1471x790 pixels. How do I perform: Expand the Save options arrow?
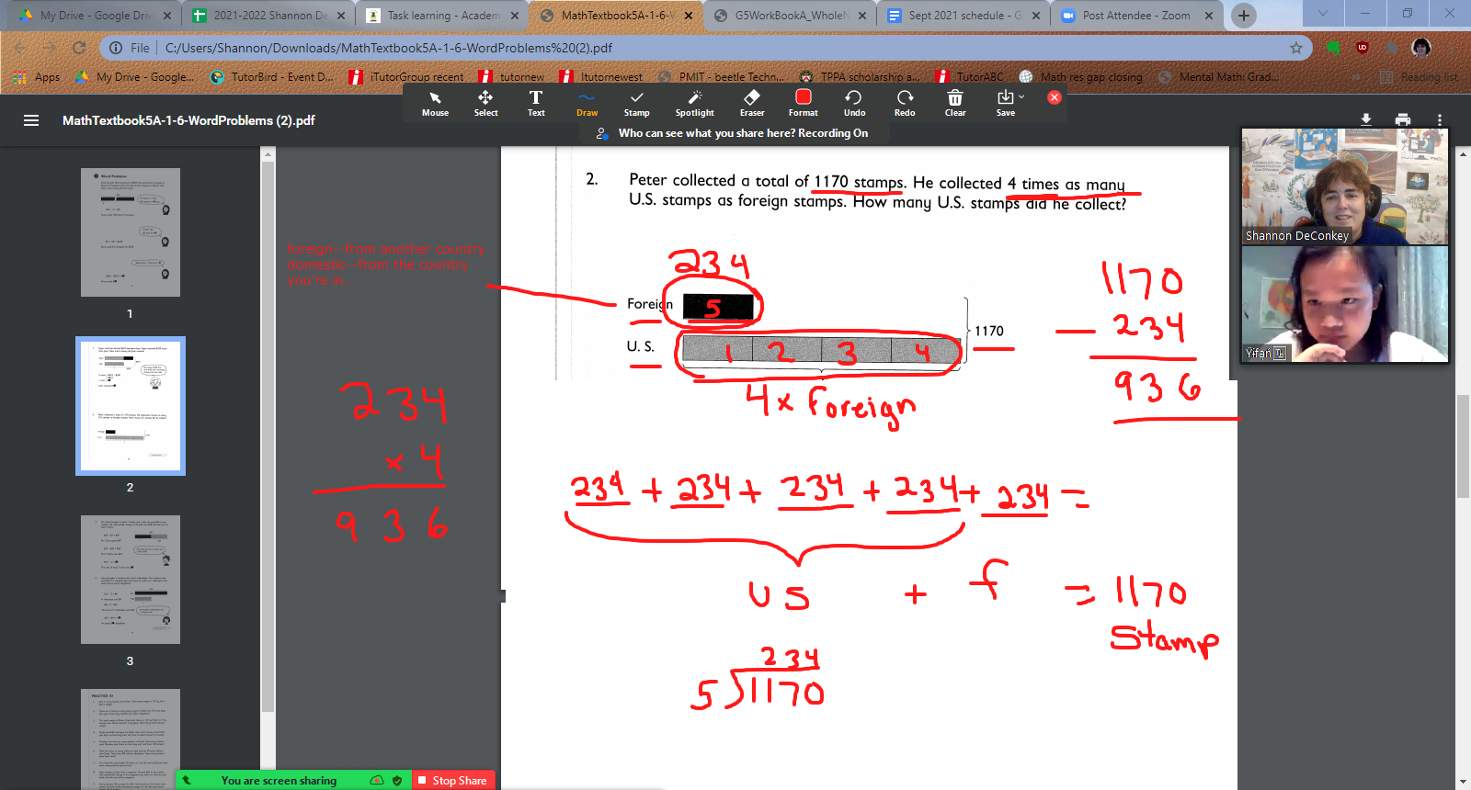pos(1021,96)
